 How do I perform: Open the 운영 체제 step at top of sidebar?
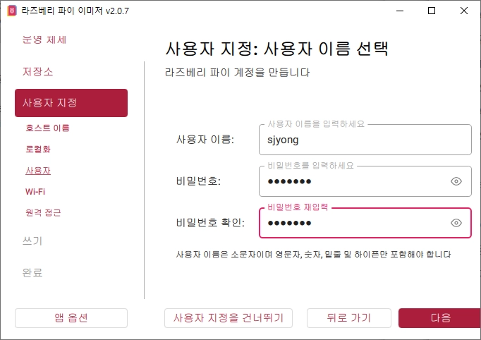coord(44,40)
